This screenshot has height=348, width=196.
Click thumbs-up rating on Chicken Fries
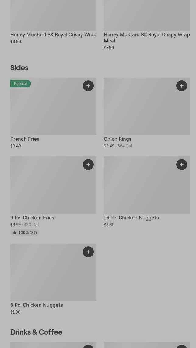pos(25,233)
